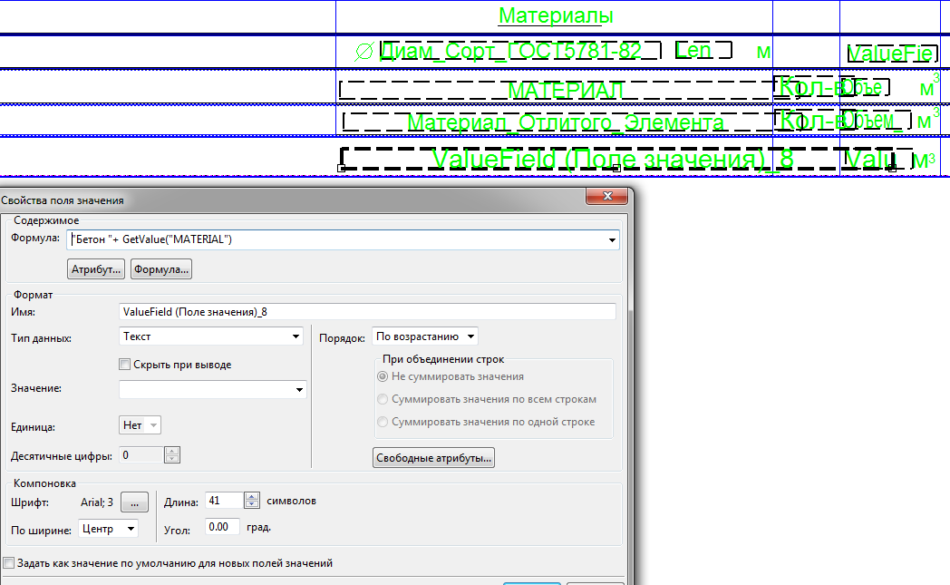
Task: Open the Свободные атрибуты dialog
Action: pos(434,458)
